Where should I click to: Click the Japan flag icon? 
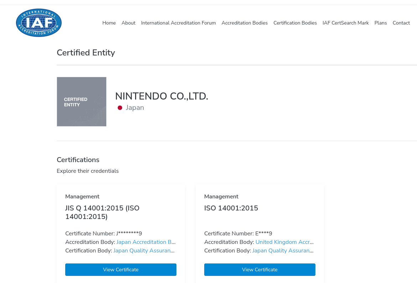120,108
